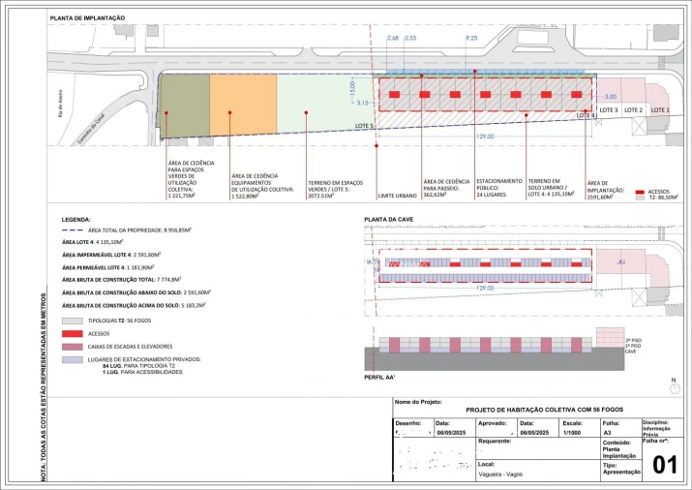Click the lavender private parking legend swatch

pyautogui.click(x=74, y=360)
